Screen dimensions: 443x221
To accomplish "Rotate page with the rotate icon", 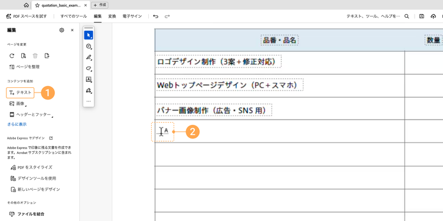I will click(x=12, y=56).
